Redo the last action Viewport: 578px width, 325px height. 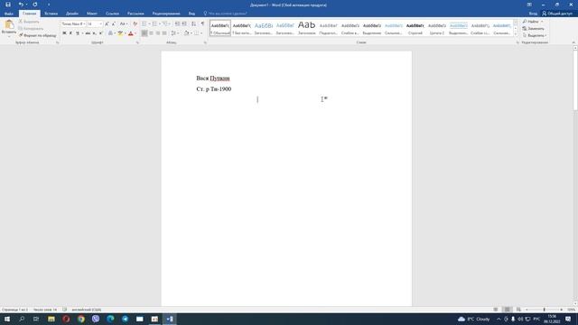point(35,5)
